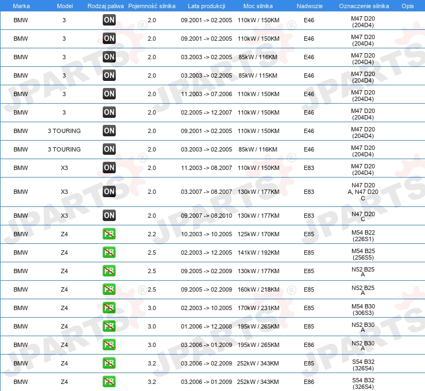Select the M54 B25 (256S5) engine code
The width and height of the screenshot is (425, 391).
click(363, 254)
